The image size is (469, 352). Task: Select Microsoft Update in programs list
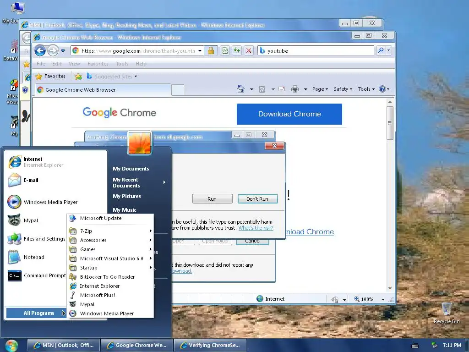point(110,218)
